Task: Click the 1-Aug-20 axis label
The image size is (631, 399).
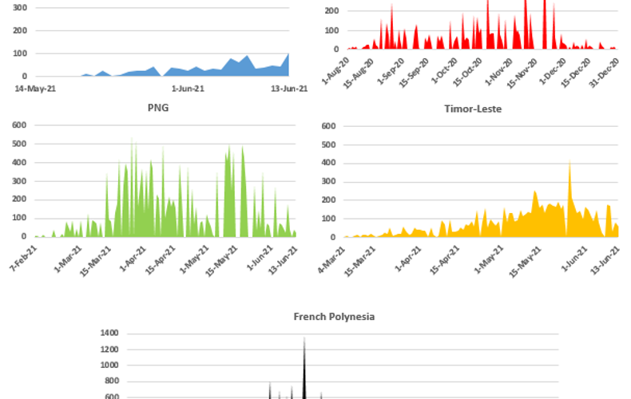Action: tap(335, 71)
